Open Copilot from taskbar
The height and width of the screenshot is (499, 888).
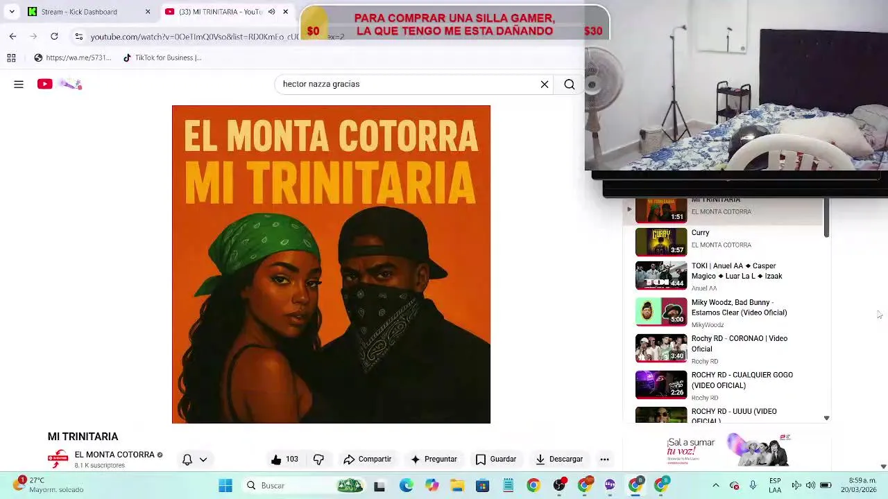pos(432,486)
